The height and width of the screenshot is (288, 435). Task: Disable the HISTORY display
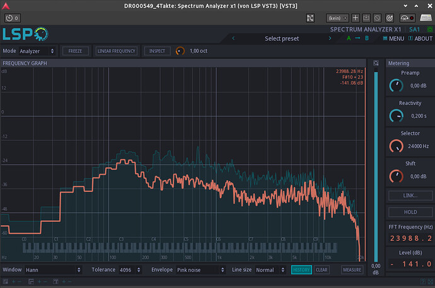pos(301,270)
